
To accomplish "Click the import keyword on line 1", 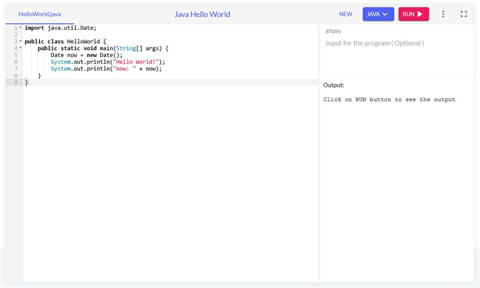I will 34,28.
